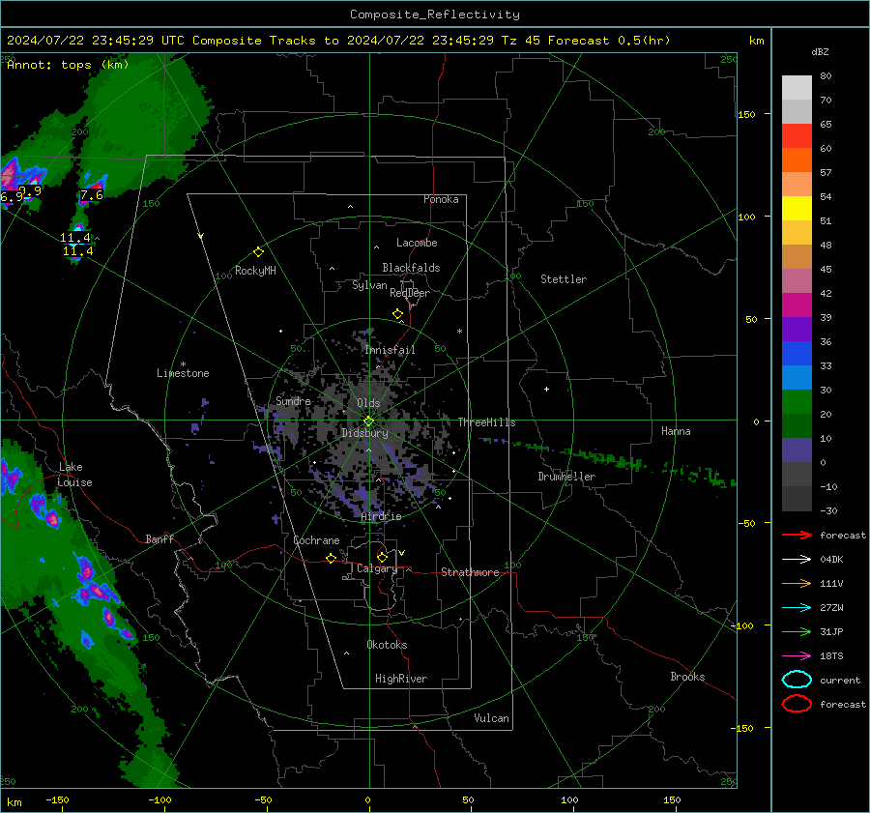The height and width of the screenshot is (813, 870).
Task: Click the 9.9 storm top label
Action: click(30, 190)
